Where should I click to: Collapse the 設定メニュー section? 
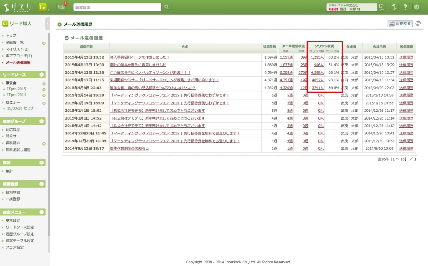click(x=42, y=212)
